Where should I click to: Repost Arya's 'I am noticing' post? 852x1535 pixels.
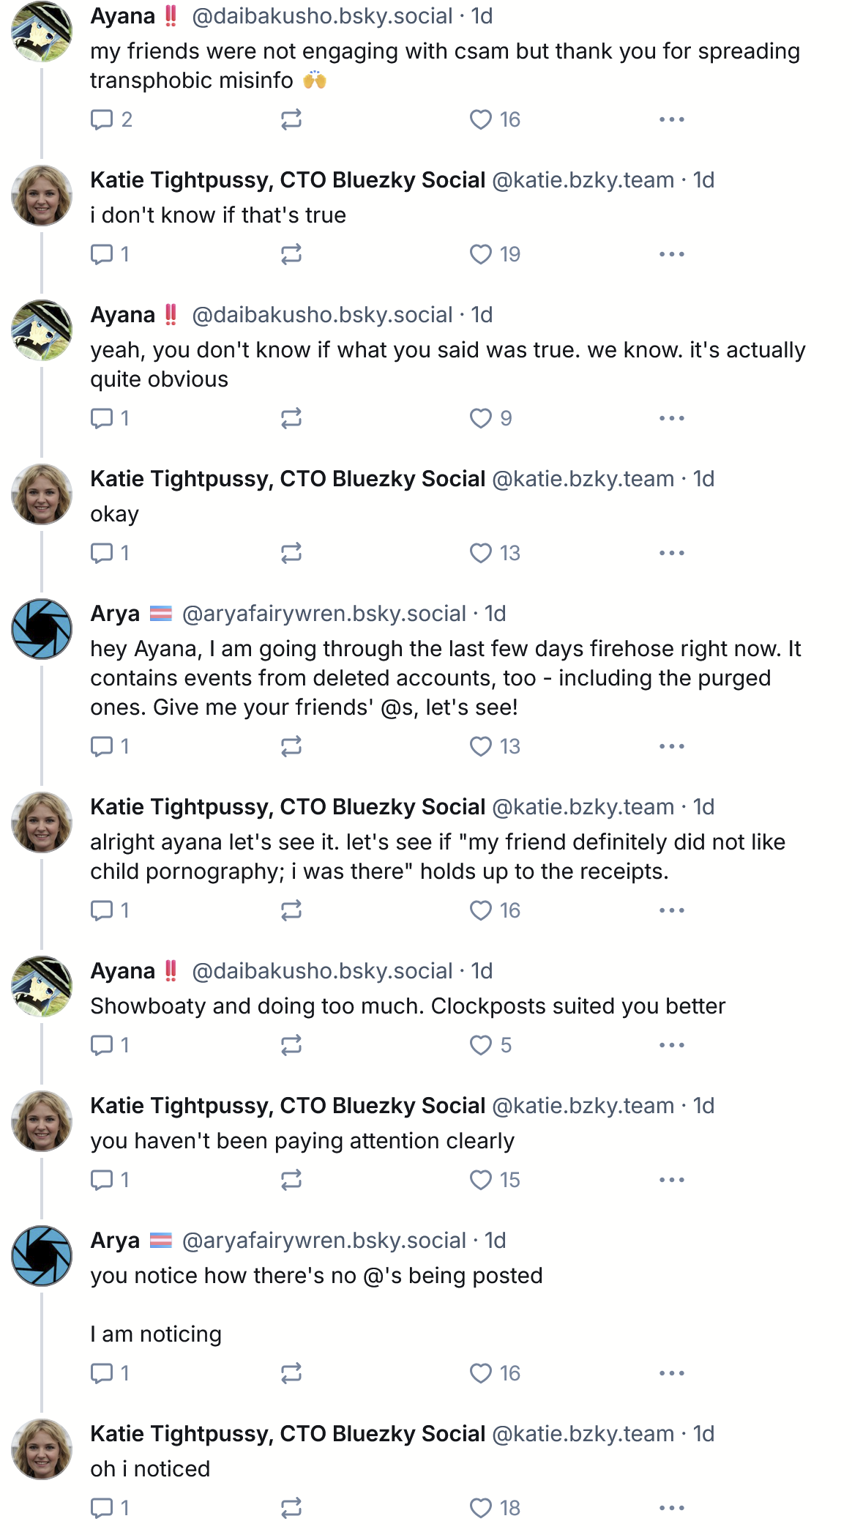[x=291, y=1373]
